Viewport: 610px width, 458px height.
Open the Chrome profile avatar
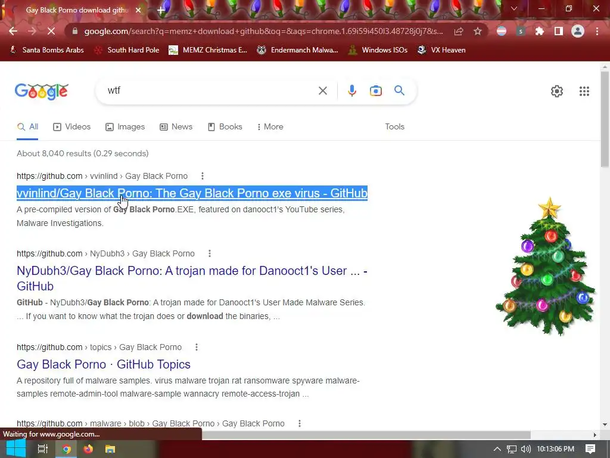(x=578, y=31)
